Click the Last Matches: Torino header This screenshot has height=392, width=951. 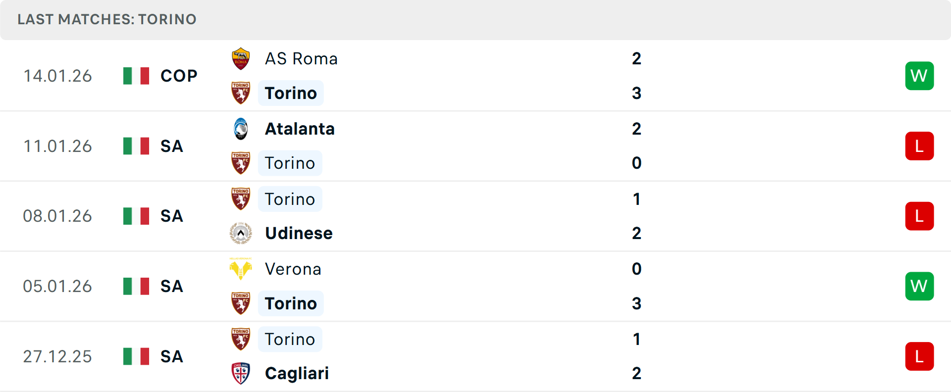click(107, 19)
